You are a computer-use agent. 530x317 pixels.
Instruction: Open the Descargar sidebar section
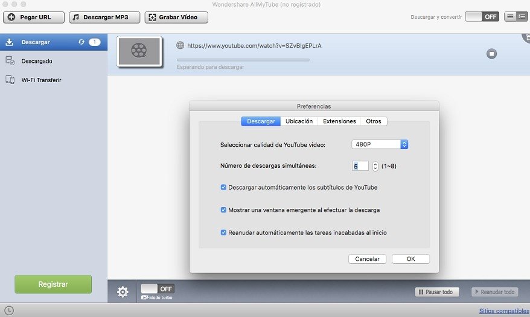click(x=54, y=42)
